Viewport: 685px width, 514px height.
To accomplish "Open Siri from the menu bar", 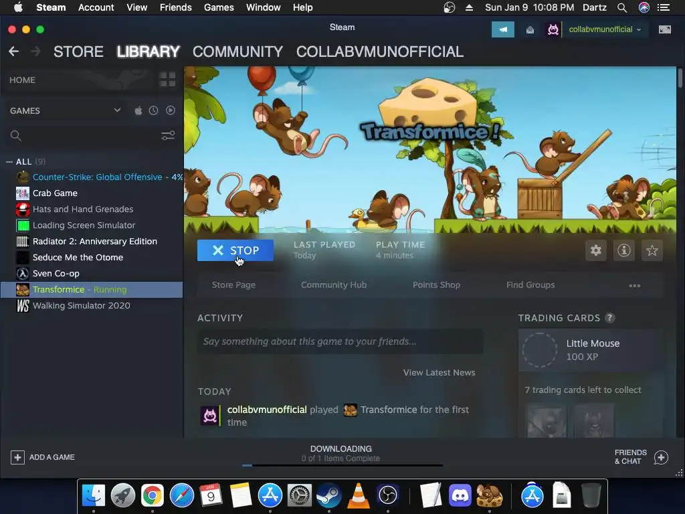I will coord(644,7).
